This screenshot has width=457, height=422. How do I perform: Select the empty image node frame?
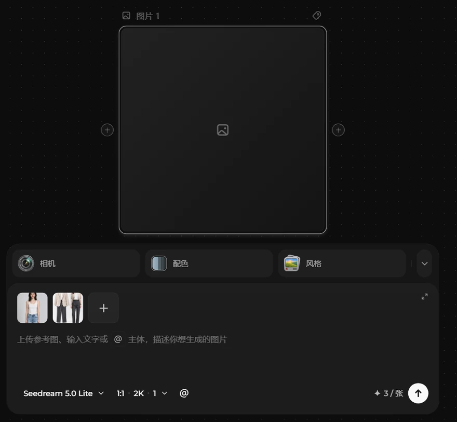point(223,130)
